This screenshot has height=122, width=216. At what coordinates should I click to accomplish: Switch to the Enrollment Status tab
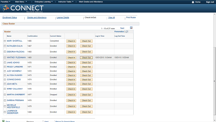click(x=10, y=18)
